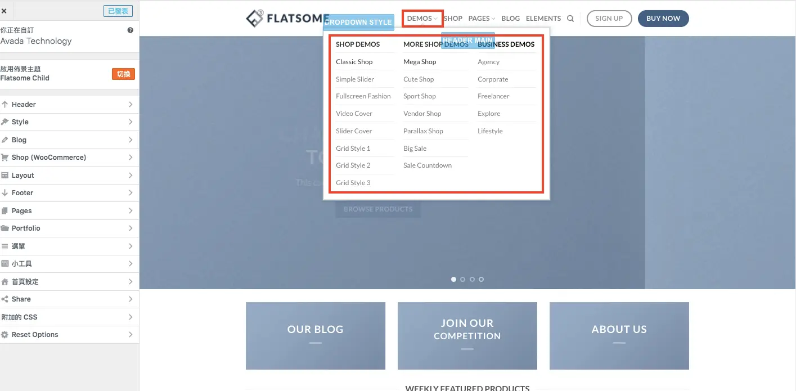Click the orange 切換 switch button
The width and height of the screenshot is (796, 391).
click(x=123, y=74)
